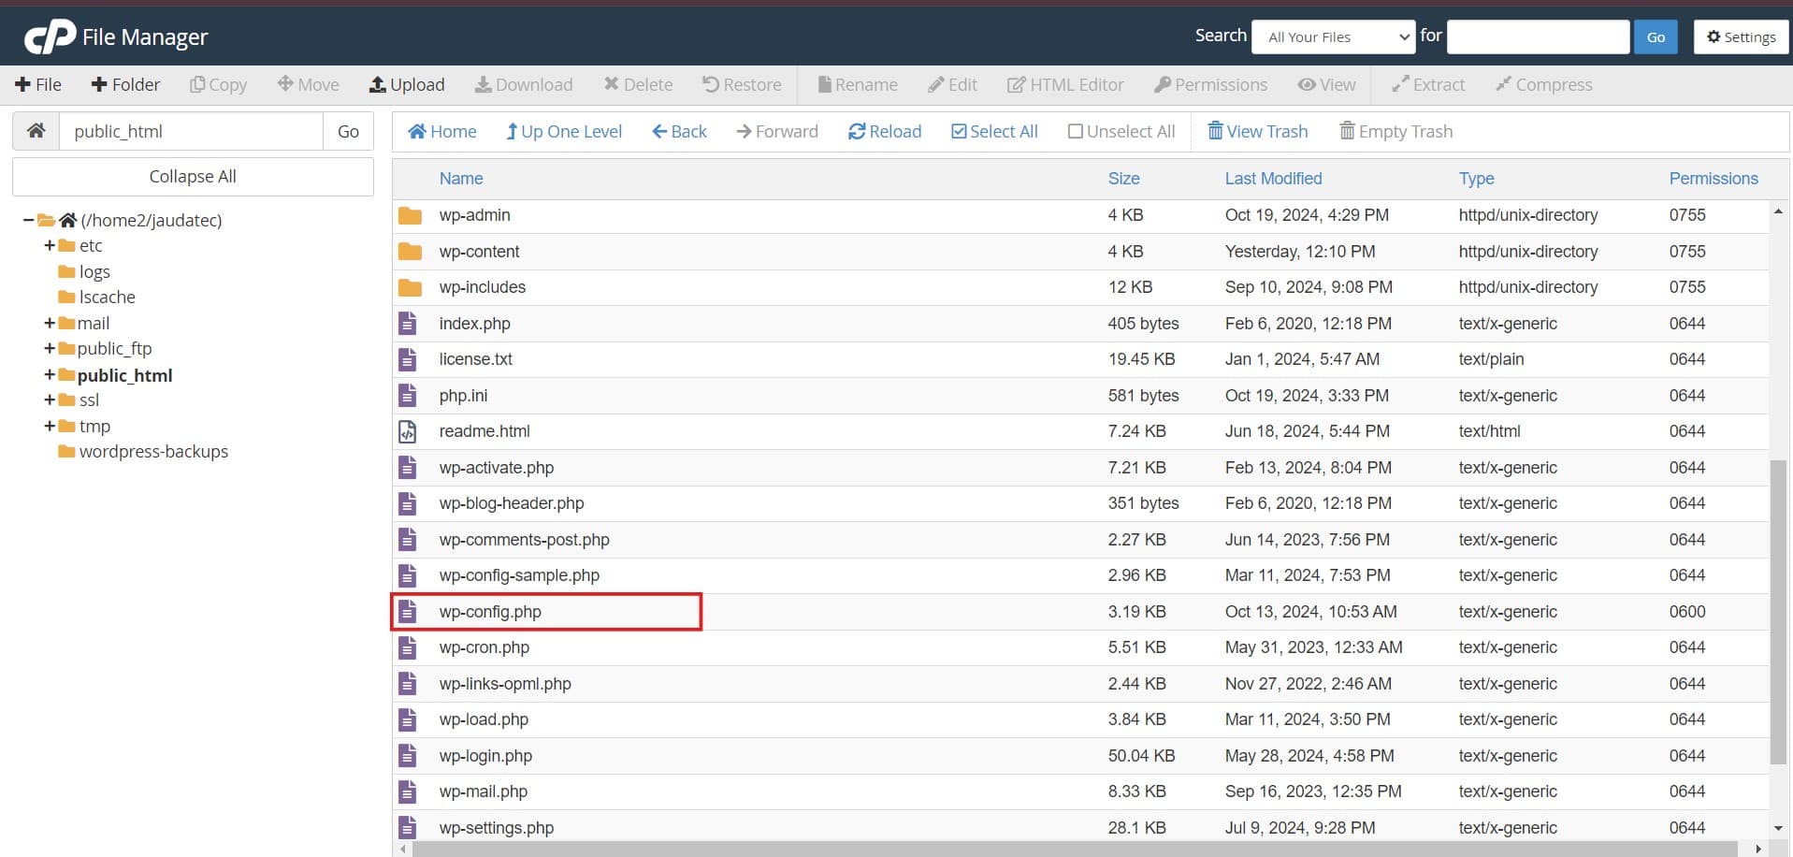Create a new folder with +Folder
This screenshot has height=857, width=1793.
pos(125,84)
